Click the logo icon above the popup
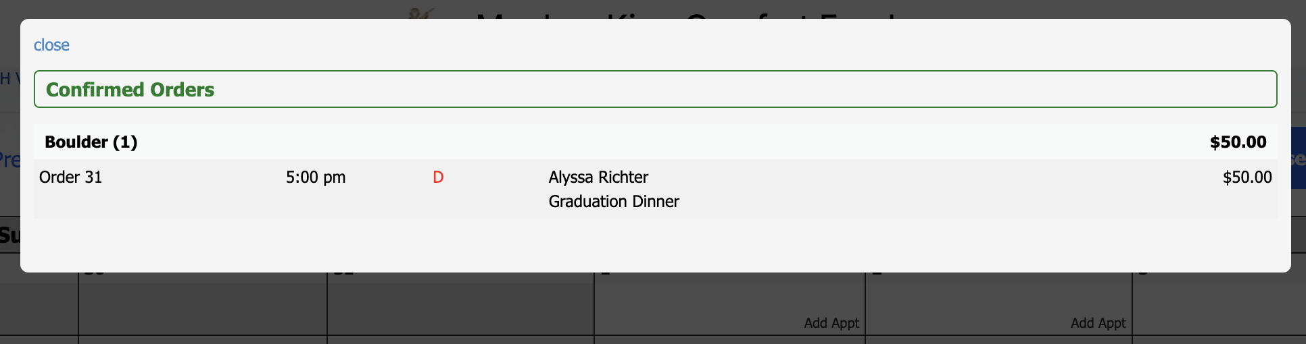Image resolution: width=1306 pixels, height=344 pixels. point(422,13)
